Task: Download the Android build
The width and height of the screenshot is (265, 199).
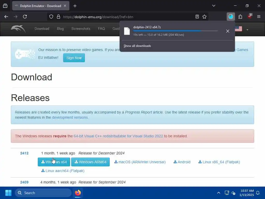Action: click(x=182, y=162)
